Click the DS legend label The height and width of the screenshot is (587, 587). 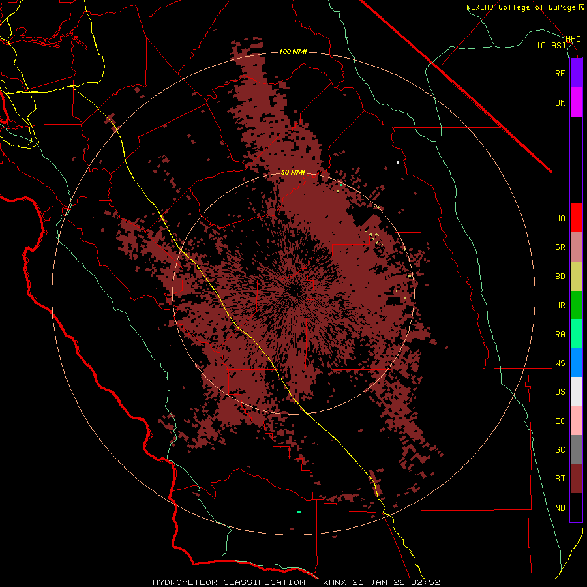click(560, 391)
